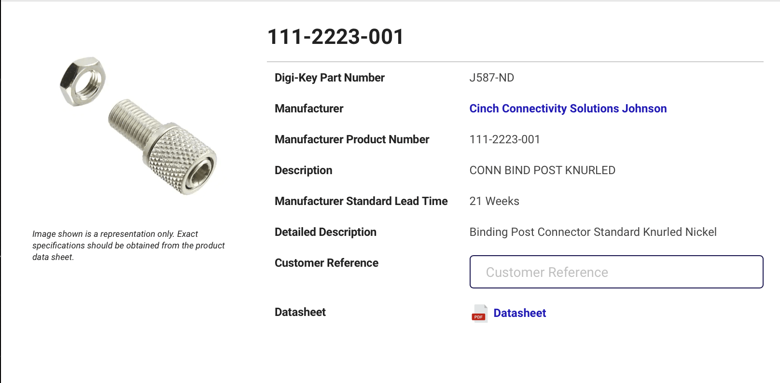Image resolution: width=780 pixels, height=383 pixels.
Task: Select the Manufacturer Product Number value
Action: tap(504, 139)
